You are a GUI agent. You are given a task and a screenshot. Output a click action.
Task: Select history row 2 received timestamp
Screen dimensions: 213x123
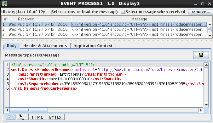coord(38,29)
